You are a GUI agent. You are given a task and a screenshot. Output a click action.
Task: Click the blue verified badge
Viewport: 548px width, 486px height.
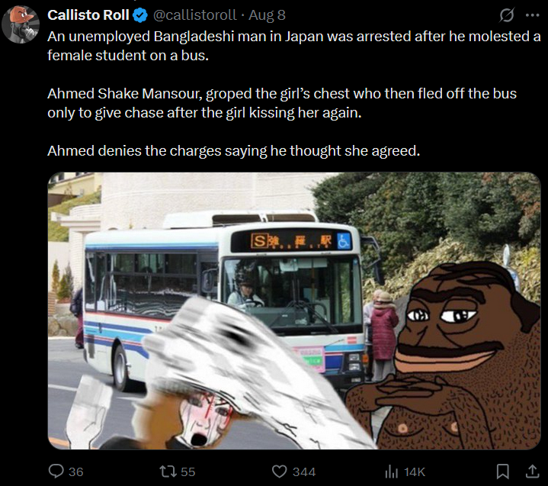tap(140, 15)
